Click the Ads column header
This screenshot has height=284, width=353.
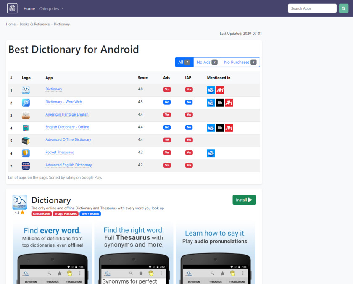166,78
